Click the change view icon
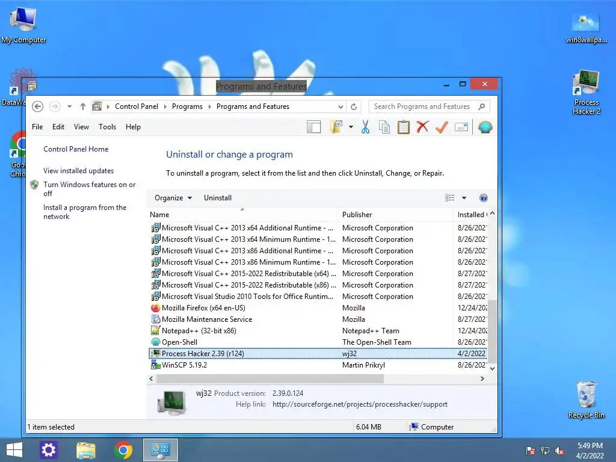 click(x=449, y=197)
